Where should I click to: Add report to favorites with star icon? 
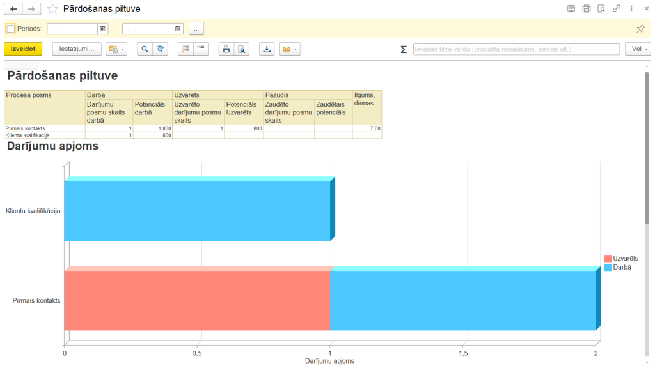click(52, 9)
